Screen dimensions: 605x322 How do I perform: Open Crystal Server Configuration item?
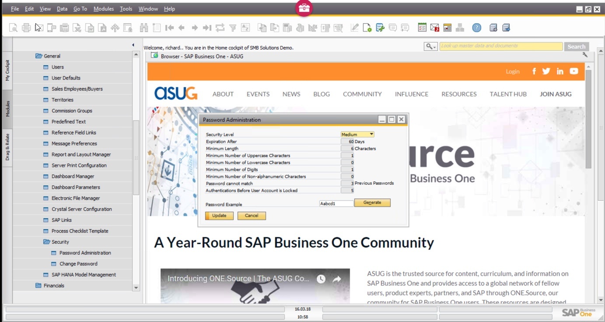click(82, 209)
